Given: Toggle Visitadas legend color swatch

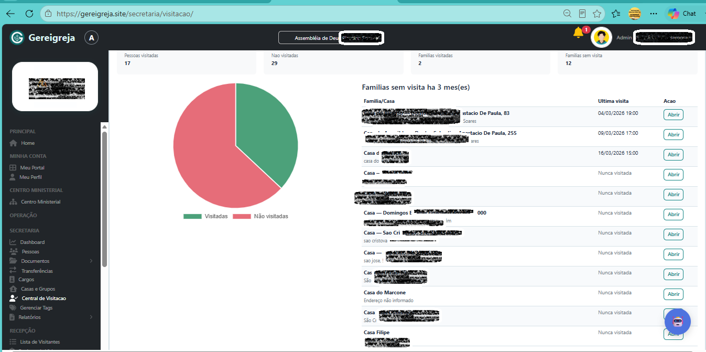Looking at the screenshot, I should coord(192,216).
